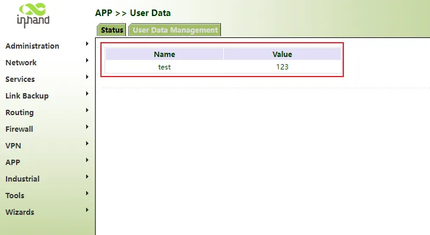Image resolution: width=430 pixels, height=235 pixels.
Task: Expand the arrow next to Industrial
Action: click(87, 177)
